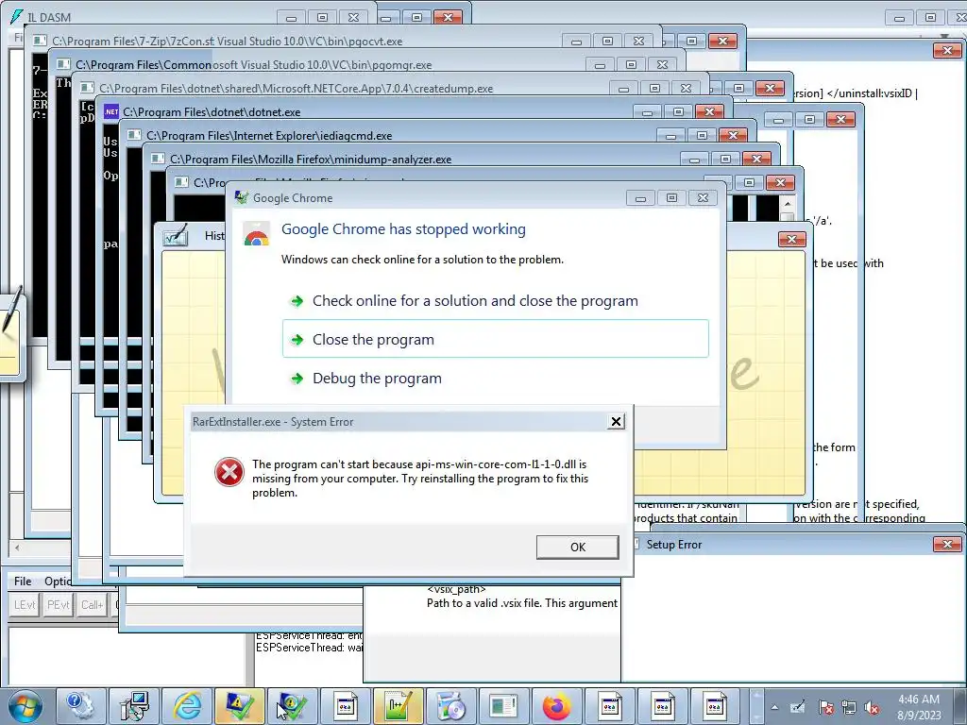Click the LEvt toolbar button

25,605
